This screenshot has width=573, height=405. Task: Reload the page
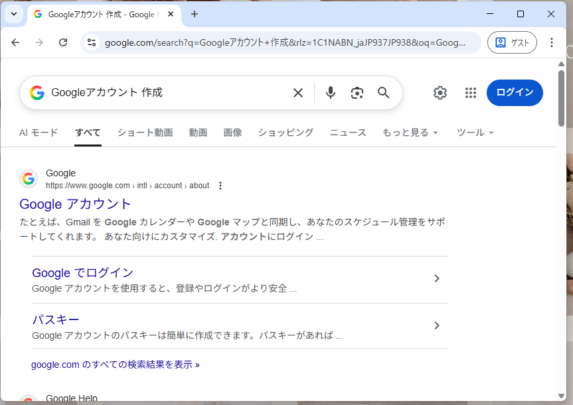[x=63, y=42]
